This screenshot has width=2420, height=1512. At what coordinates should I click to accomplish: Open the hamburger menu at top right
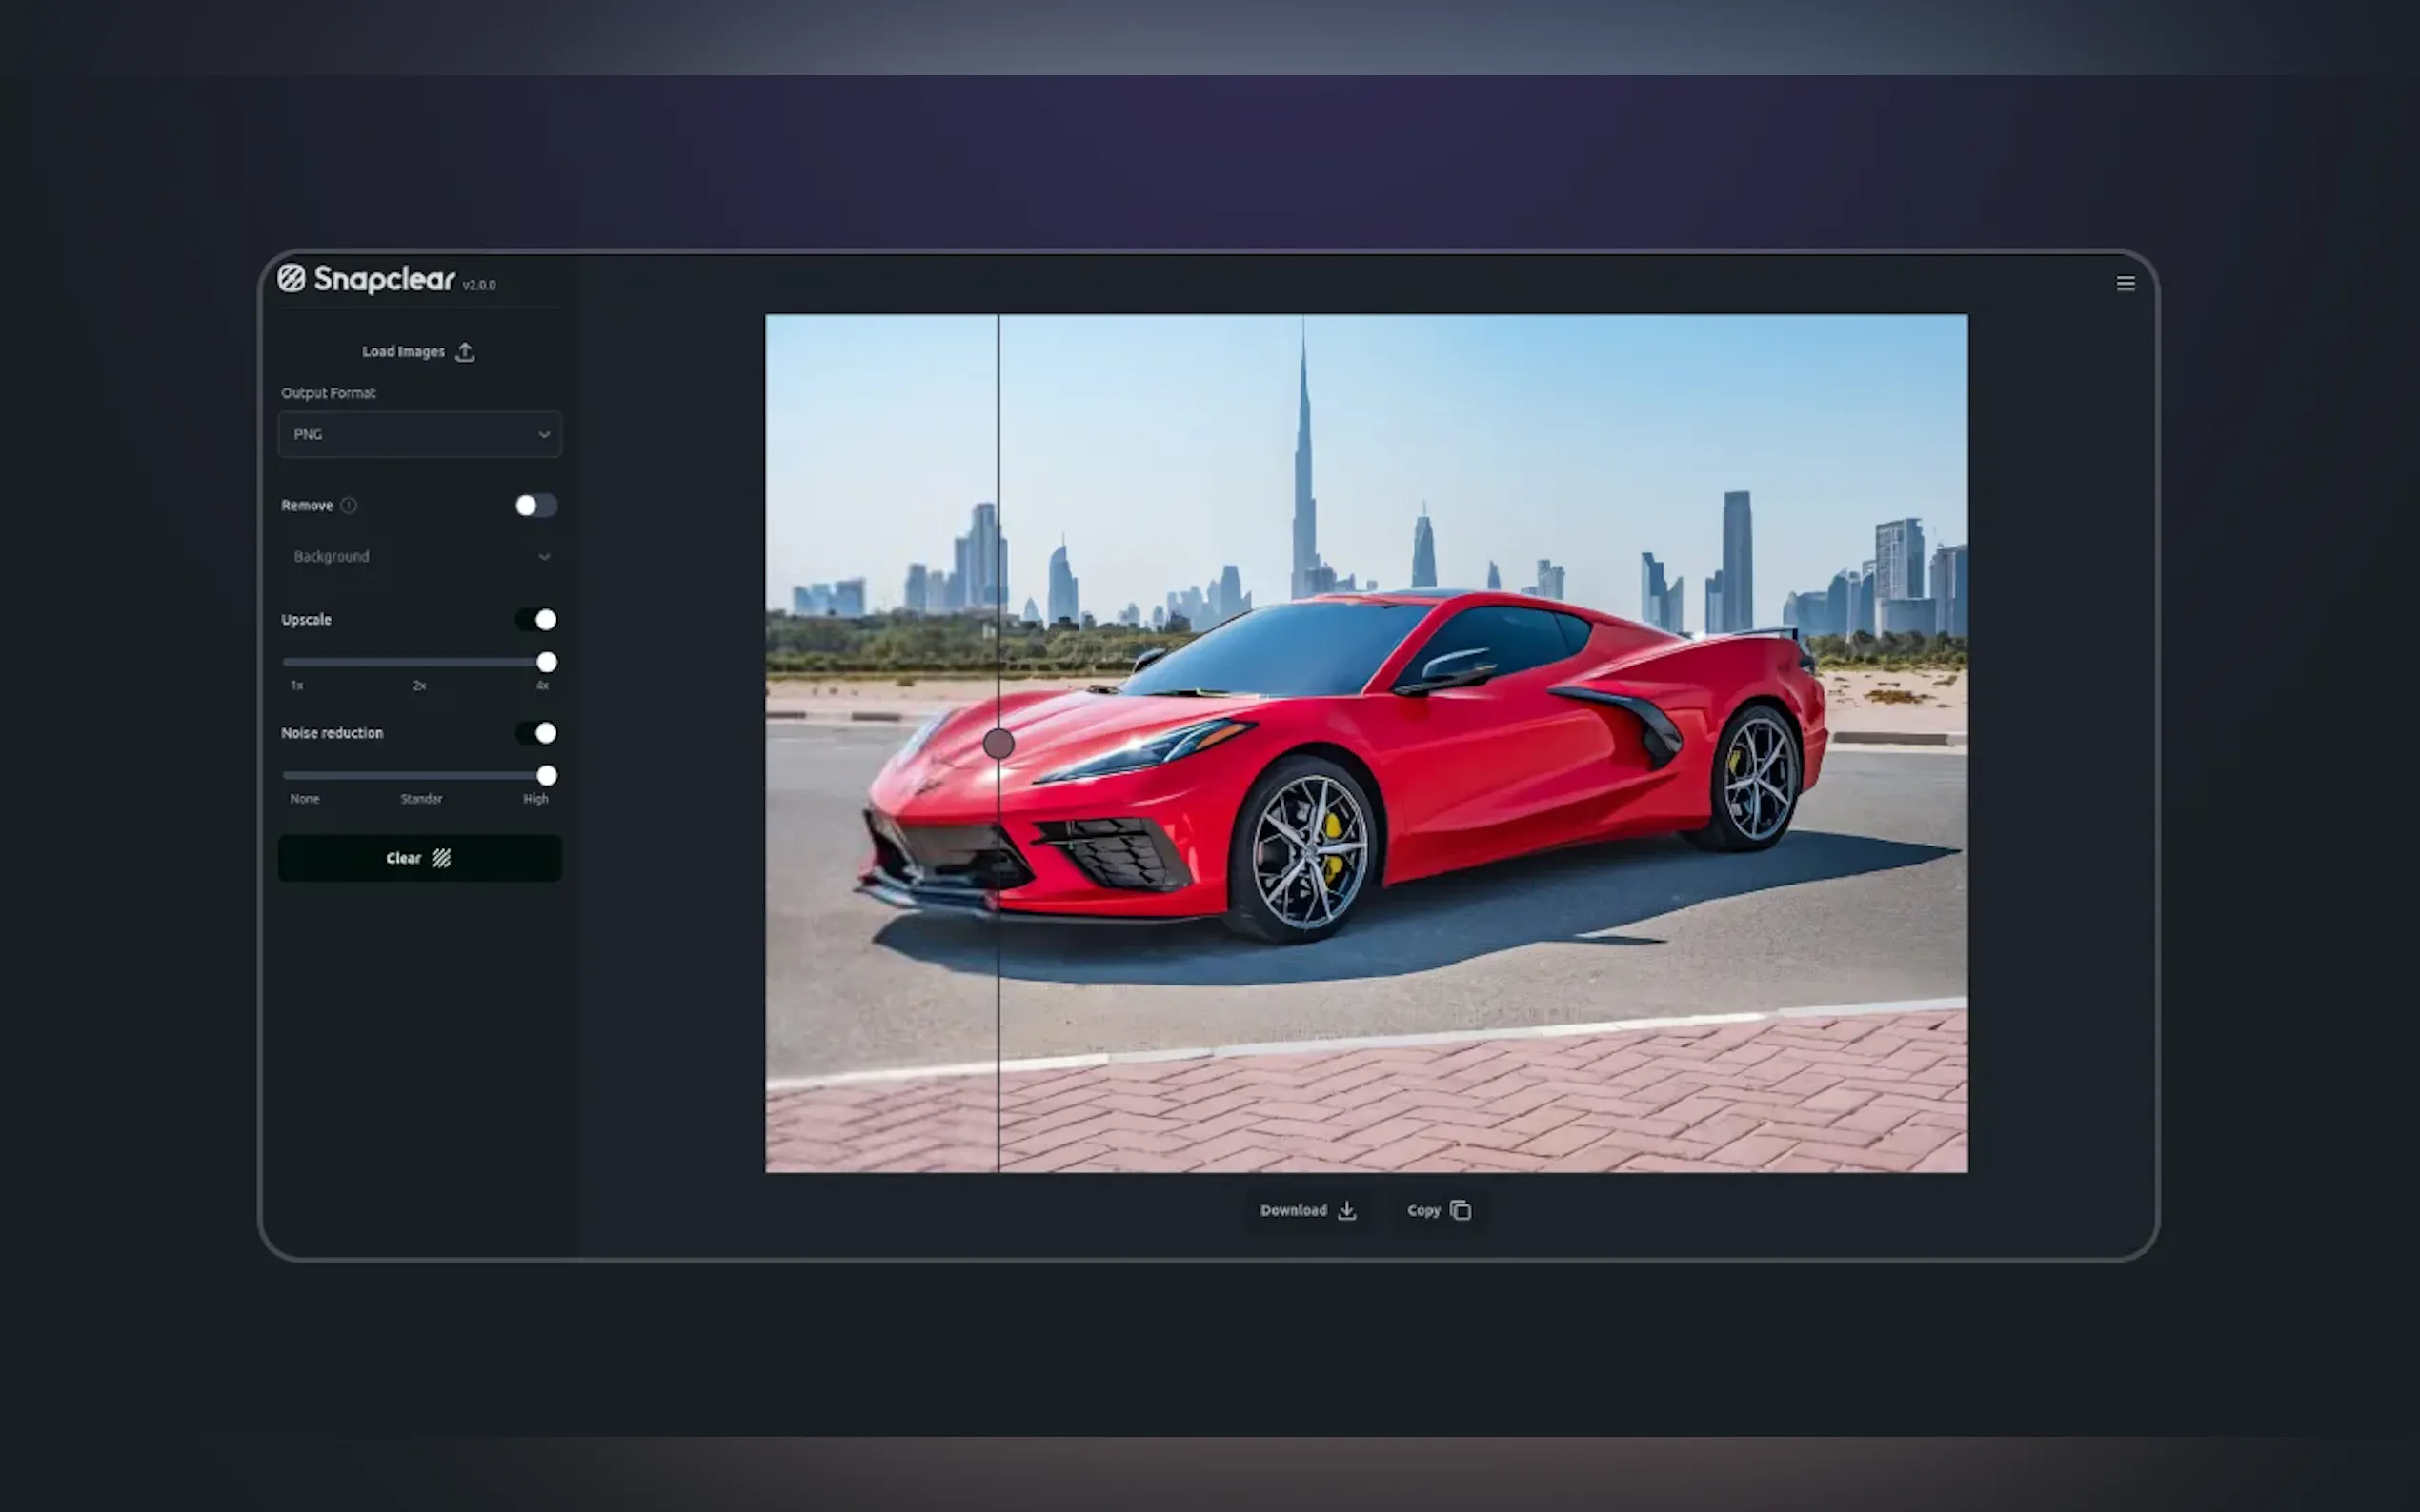2125,284
